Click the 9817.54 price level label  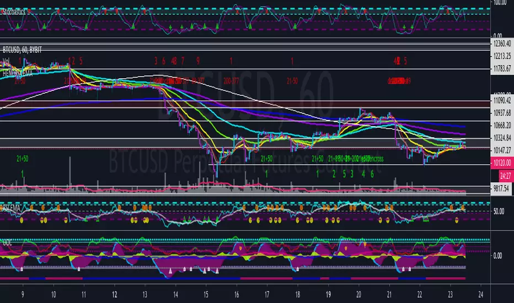[x=501, y=188]
